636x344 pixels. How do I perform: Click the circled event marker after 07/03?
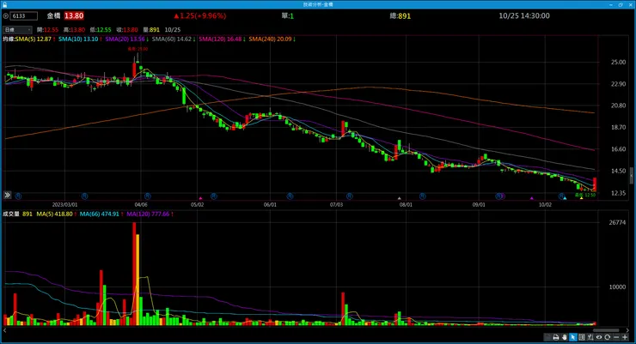coord(349,196)
